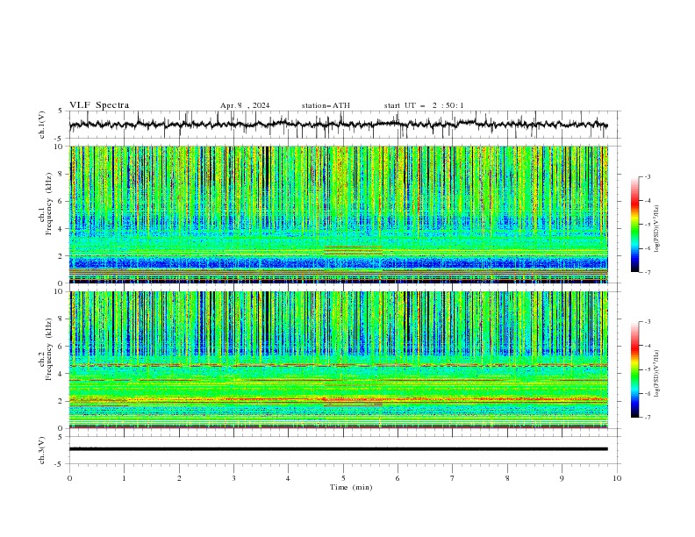The width and height of the screenshot is (695, 537).
Task: Click the time axis tick label "2"
Action: coord(179,478)
